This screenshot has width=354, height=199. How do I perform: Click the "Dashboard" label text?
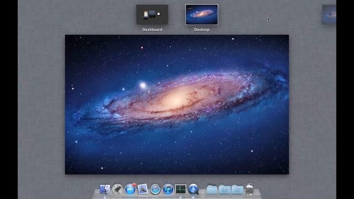[x=152, y=29]
